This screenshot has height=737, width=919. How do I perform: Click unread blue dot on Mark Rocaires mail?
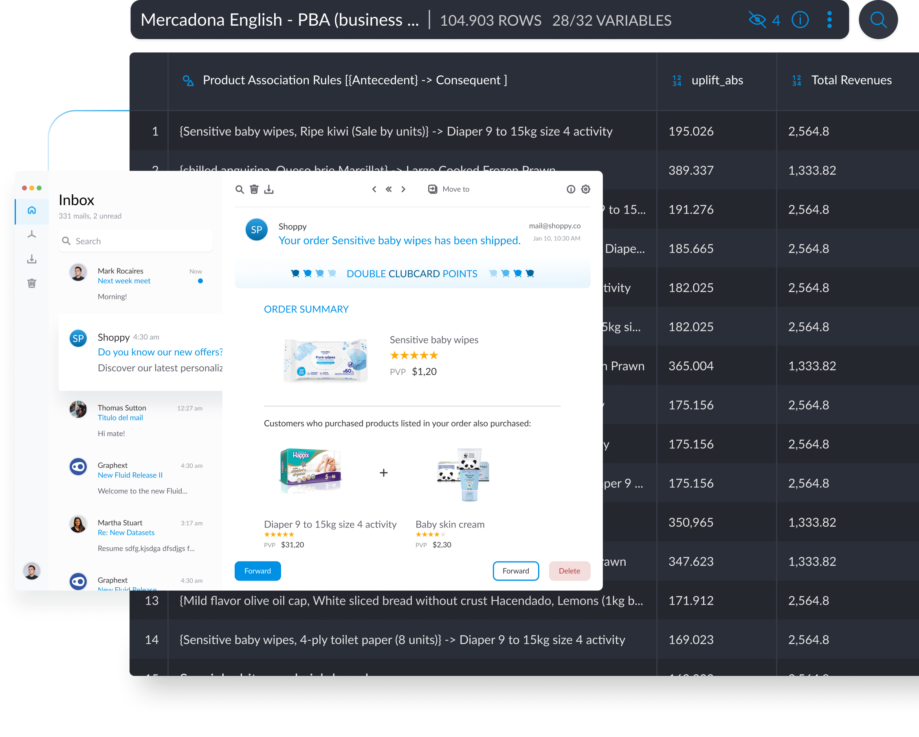click(200, 281)
